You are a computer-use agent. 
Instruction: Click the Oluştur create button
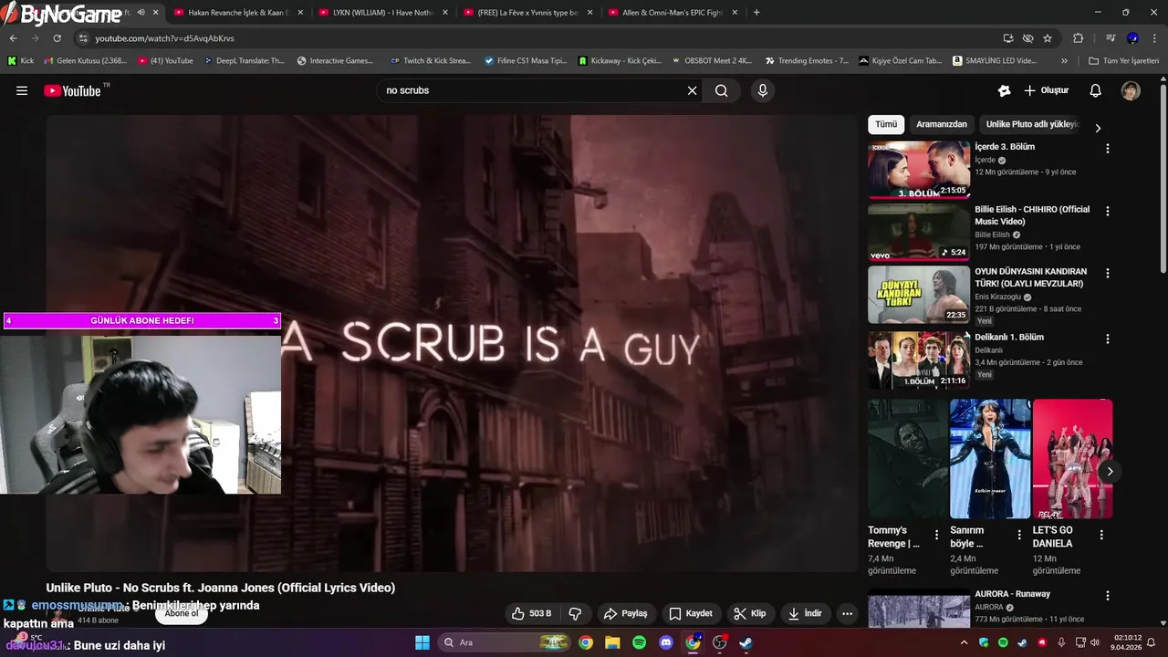tap(1046, 90)
